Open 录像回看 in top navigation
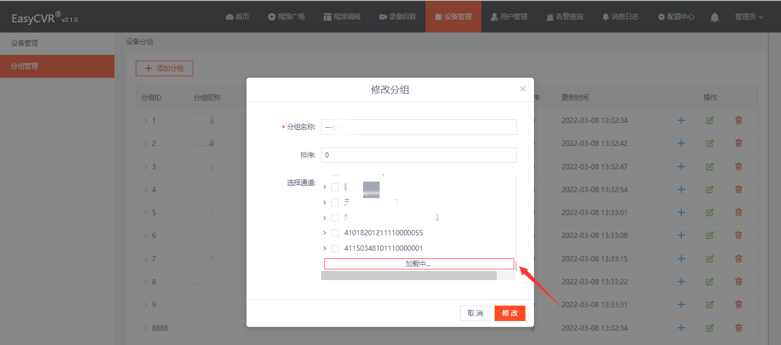This screenshot has height=345, width=781. [x=398, y=17]
